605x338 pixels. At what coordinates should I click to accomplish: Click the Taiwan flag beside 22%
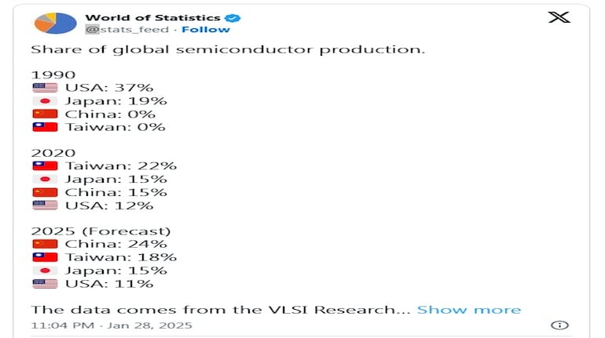45,166
